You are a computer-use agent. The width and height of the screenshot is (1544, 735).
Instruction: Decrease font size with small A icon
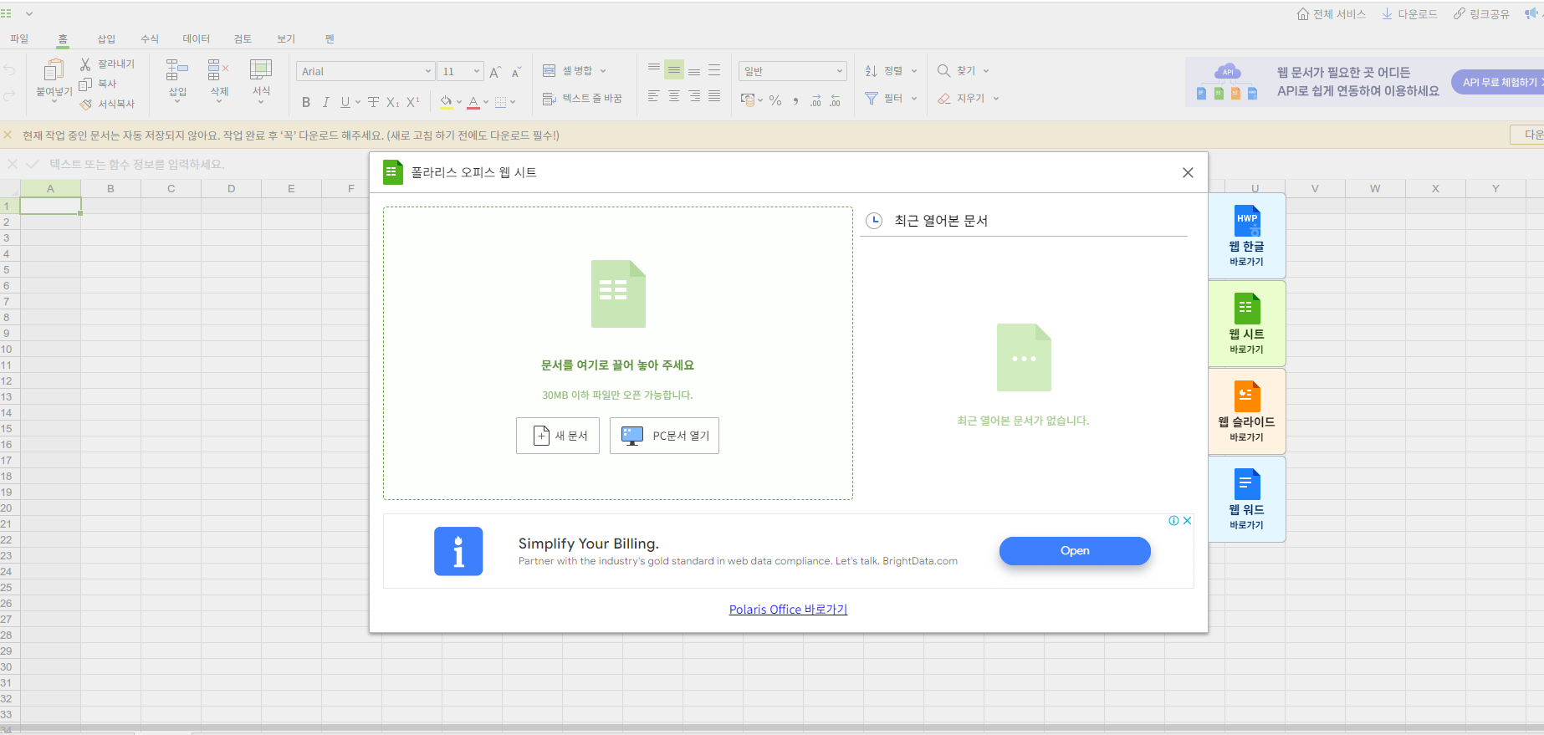(516, 72)
